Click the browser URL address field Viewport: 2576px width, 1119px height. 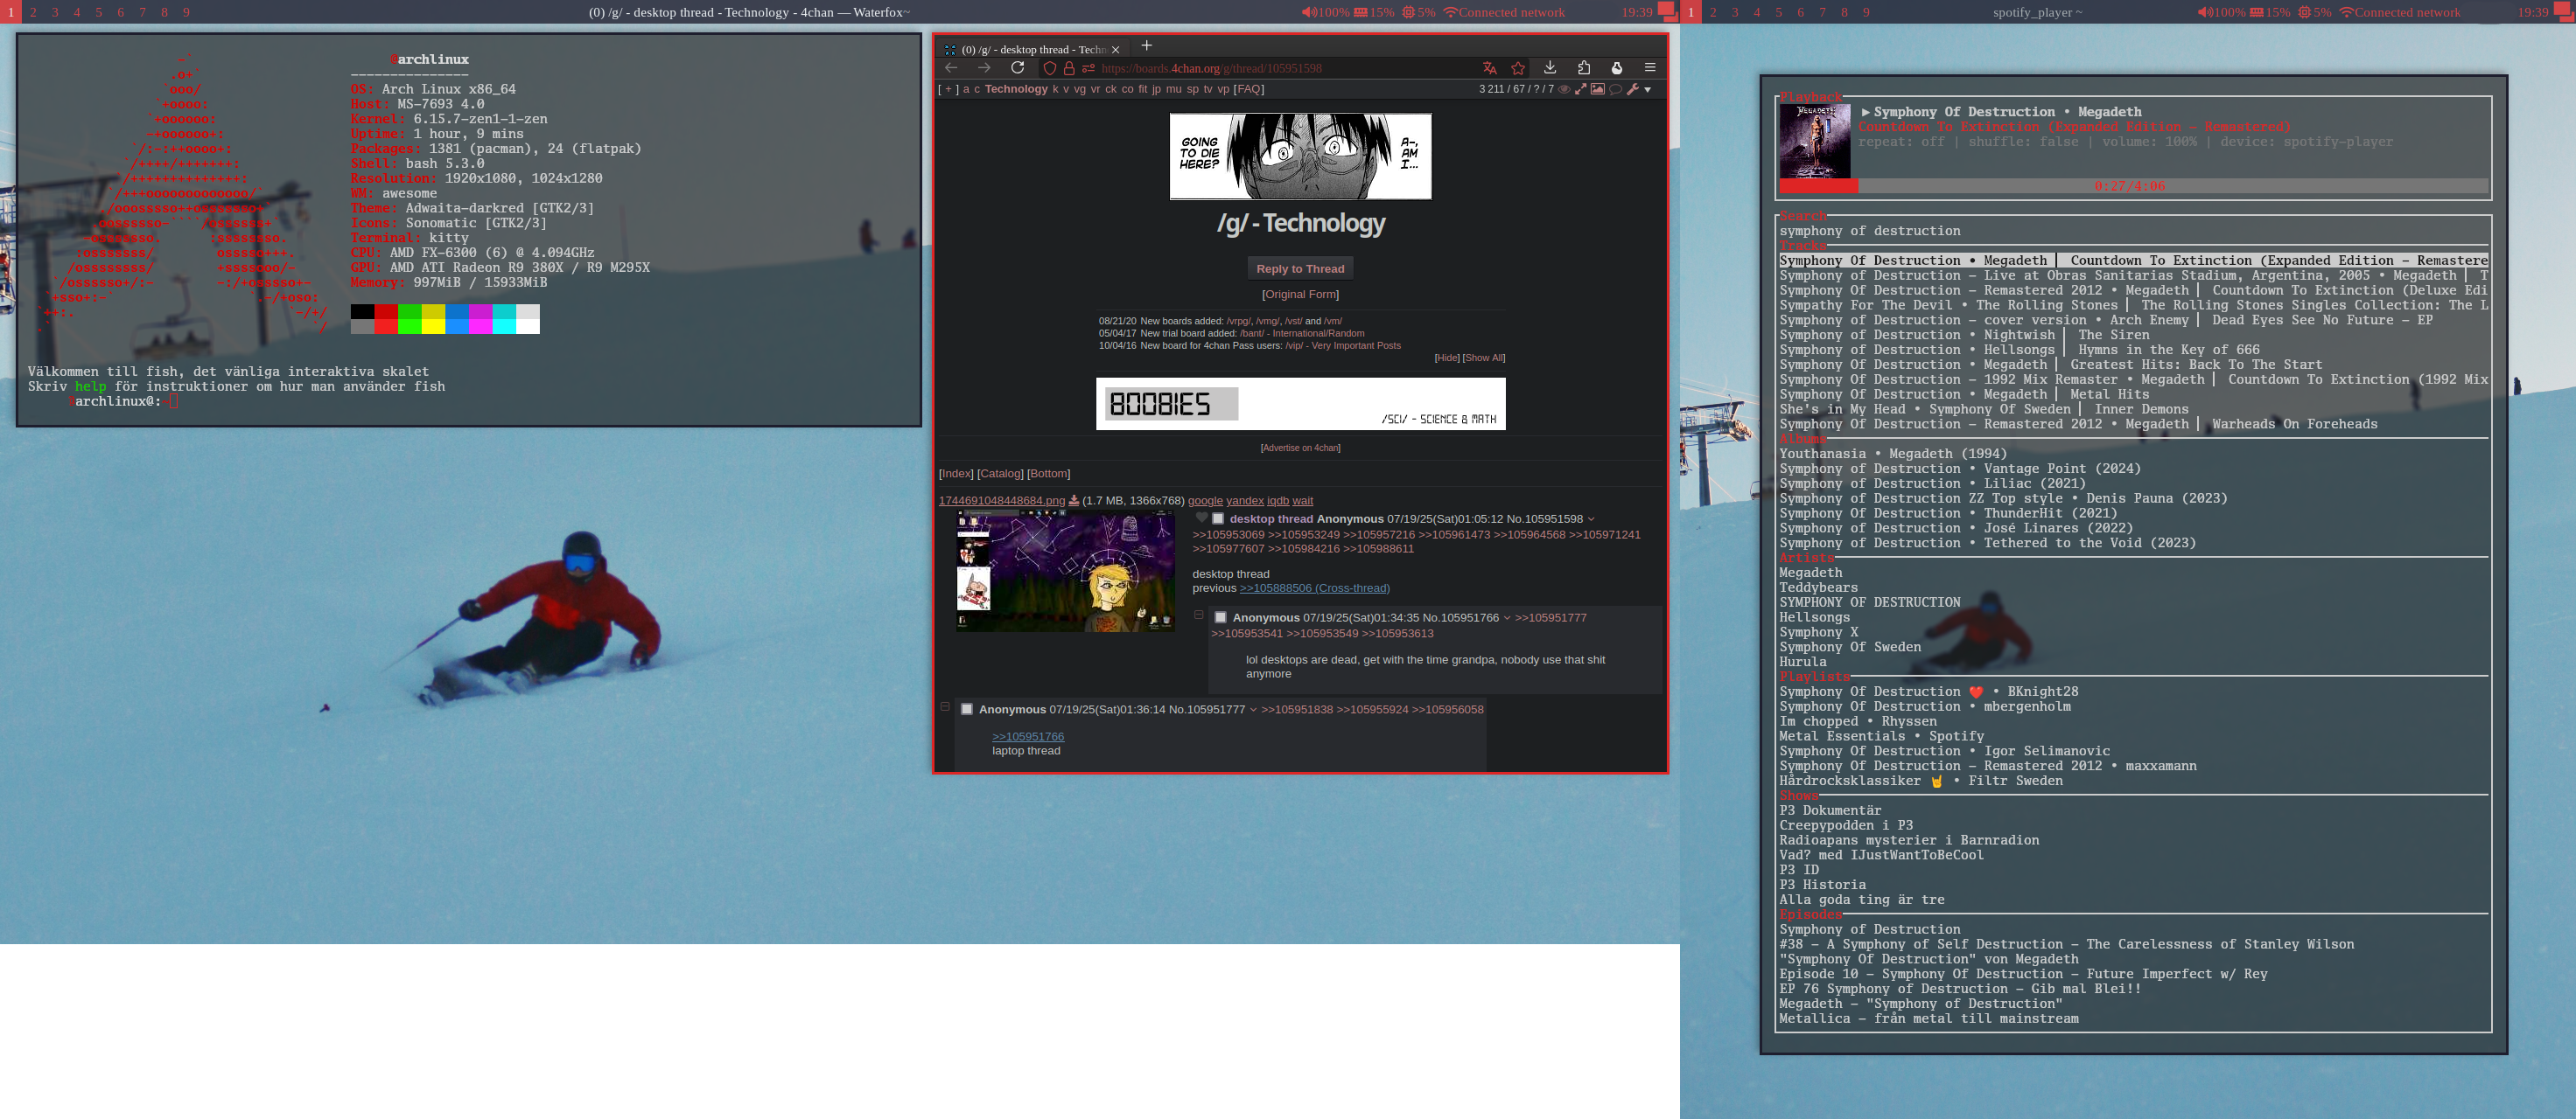pyautogui.click(x=1283, y=68)
